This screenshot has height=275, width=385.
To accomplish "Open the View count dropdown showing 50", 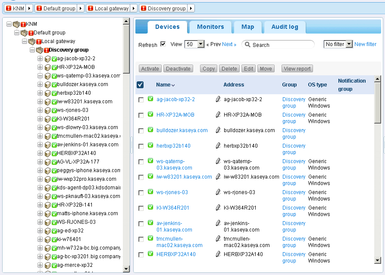I will coord(200,44).
